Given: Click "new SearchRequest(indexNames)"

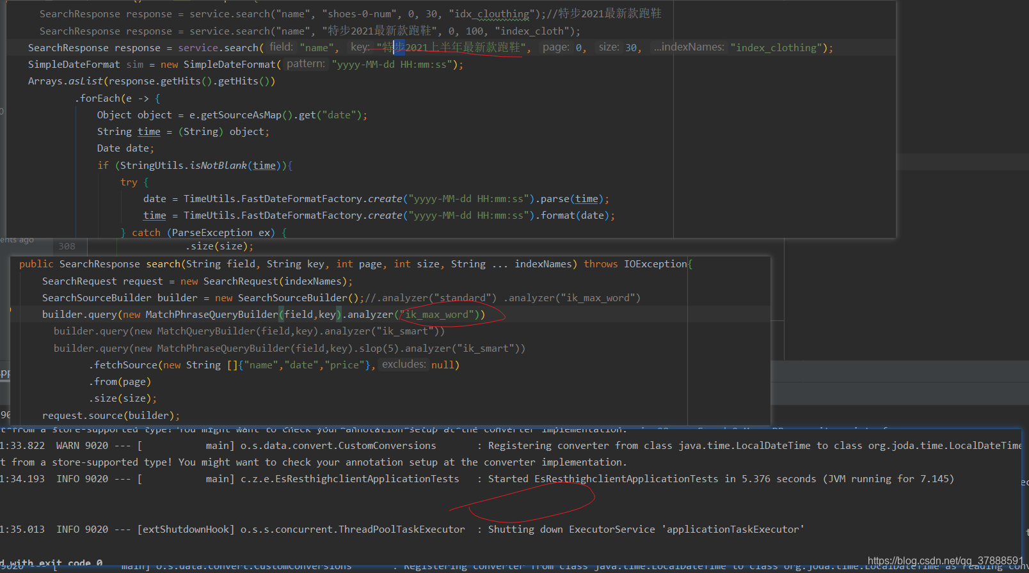Looking at the screenshot, I should click(264, 281).
